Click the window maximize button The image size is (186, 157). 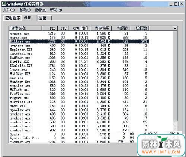pos(176,4)
